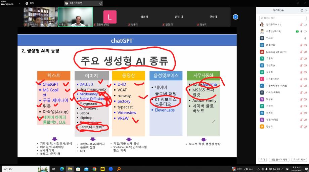The height and width of the screenshot is (172, 309).
Task: Click video-off icon for 김은화 3학년
Action: [305, 79]
